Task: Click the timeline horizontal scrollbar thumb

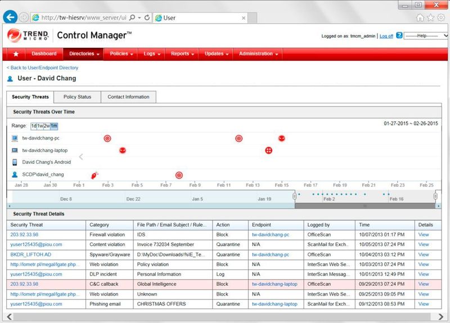Action: tap(364, 206)
